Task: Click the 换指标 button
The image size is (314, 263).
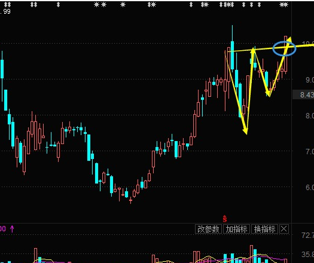Action: point(264,229)
